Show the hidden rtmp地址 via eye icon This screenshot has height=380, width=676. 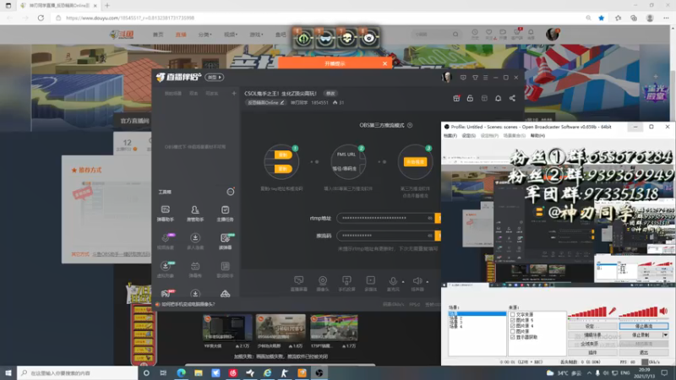[x=430, y=218]
